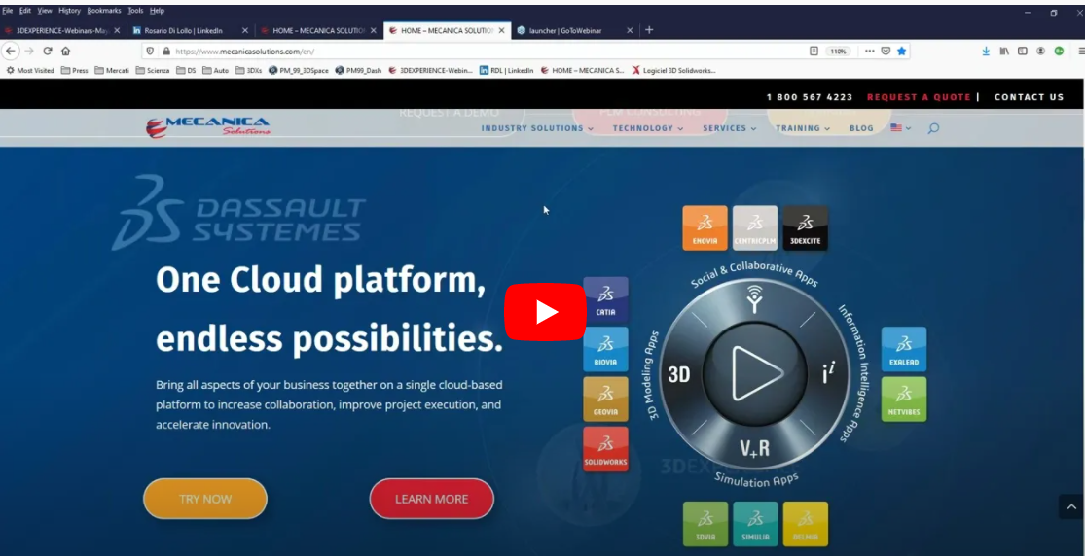Open the View menu
The width and height of the screenshot is (1085, 556).
45,11
